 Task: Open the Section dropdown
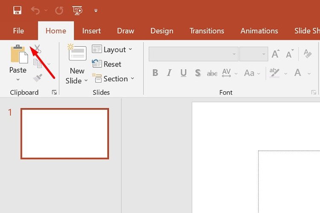113,78
